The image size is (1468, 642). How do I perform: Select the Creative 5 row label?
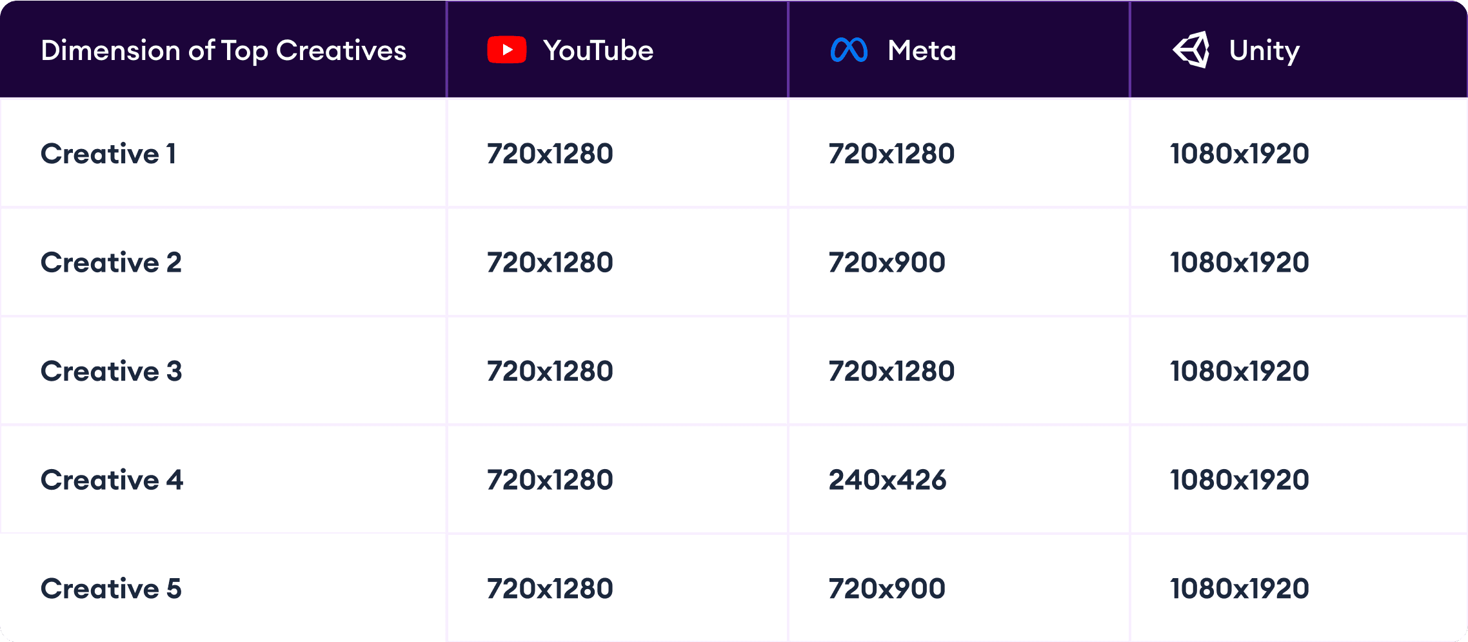click(111, 588)
